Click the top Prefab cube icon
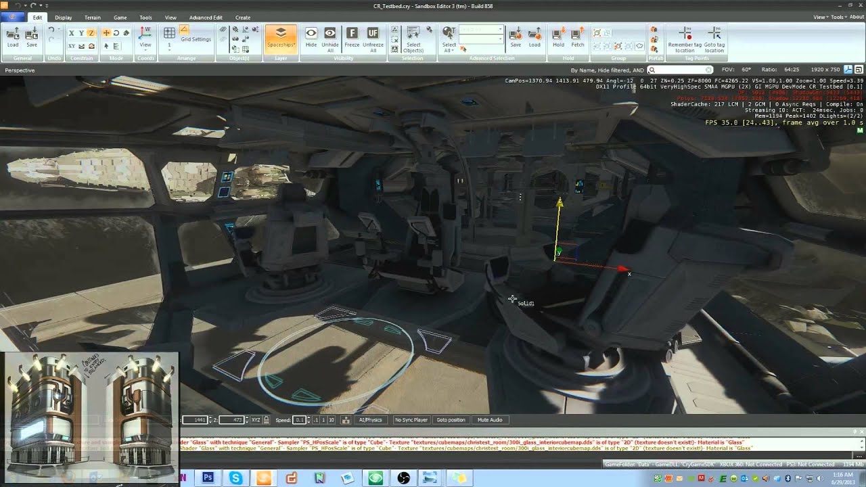Viewport: 866px width, 487px height. click(654, 30)
